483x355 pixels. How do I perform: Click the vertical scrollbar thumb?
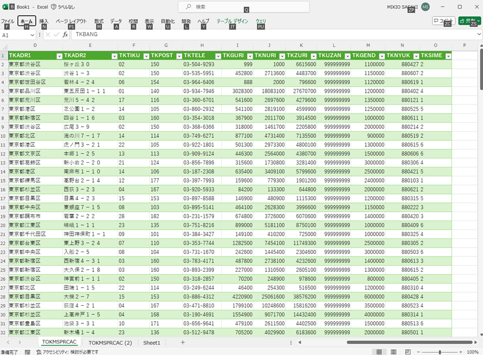tap(481, 69)
